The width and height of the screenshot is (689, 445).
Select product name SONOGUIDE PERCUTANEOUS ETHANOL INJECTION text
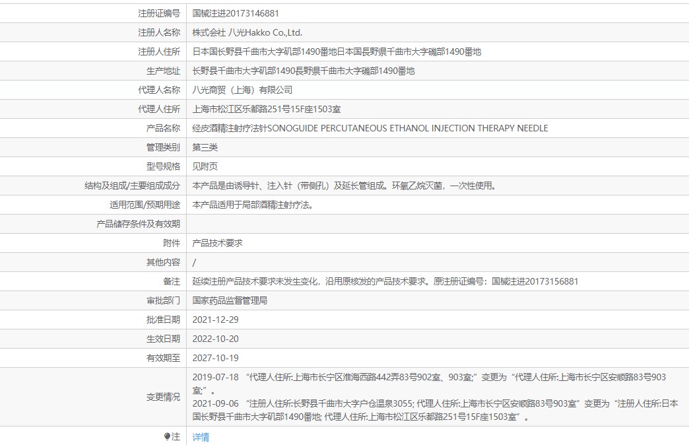tap(372, 128)
